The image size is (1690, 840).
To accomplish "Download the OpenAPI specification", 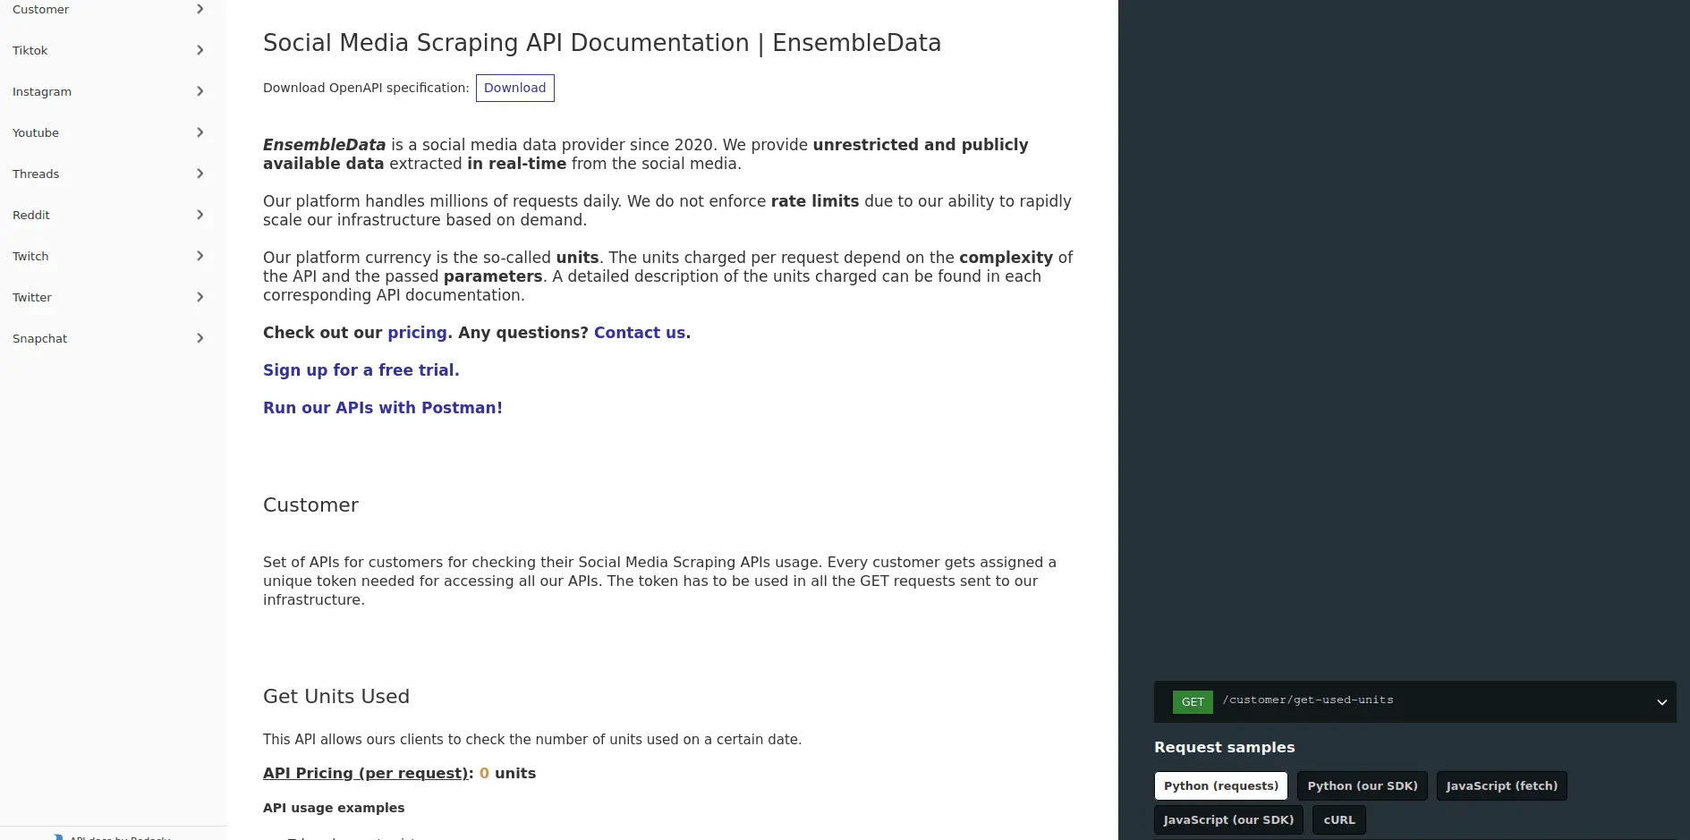I will tap(514, 88).
